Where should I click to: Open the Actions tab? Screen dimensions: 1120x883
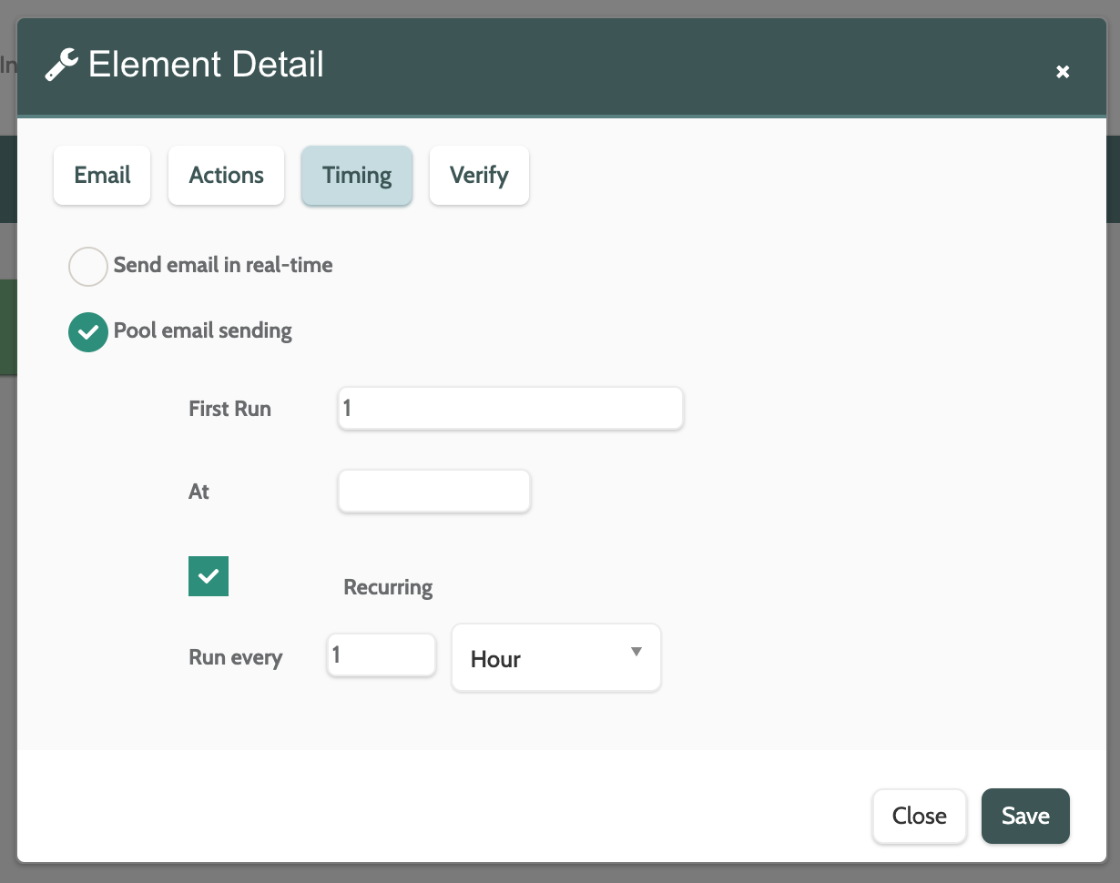[x=226, y=176]
